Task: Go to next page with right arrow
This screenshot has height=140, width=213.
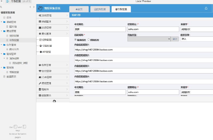Action: [x=34, y=7]
